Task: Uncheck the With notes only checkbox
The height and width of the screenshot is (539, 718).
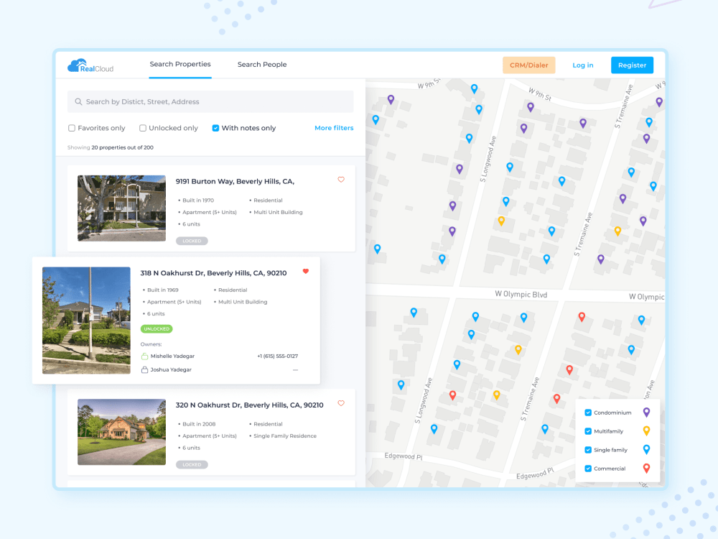Action: click(215, 128)
